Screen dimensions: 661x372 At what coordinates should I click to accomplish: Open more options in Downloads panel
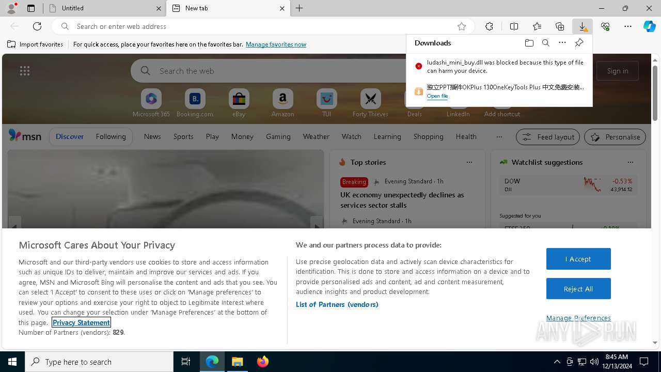point(562,43)
